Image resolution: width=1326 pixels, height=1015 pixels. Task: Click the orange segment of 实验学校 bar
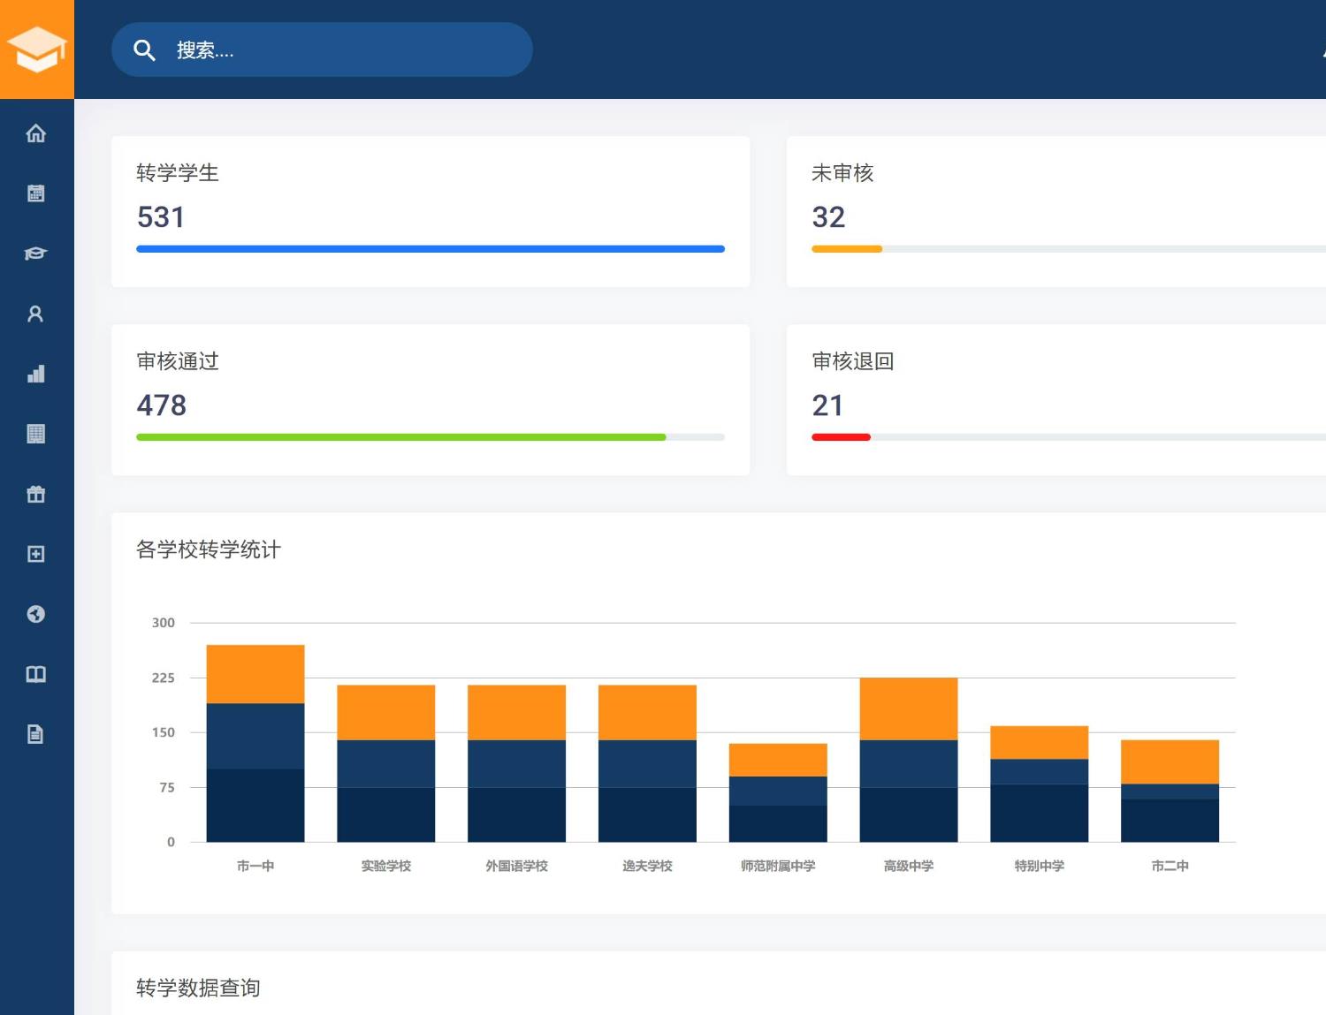(386, 713)
